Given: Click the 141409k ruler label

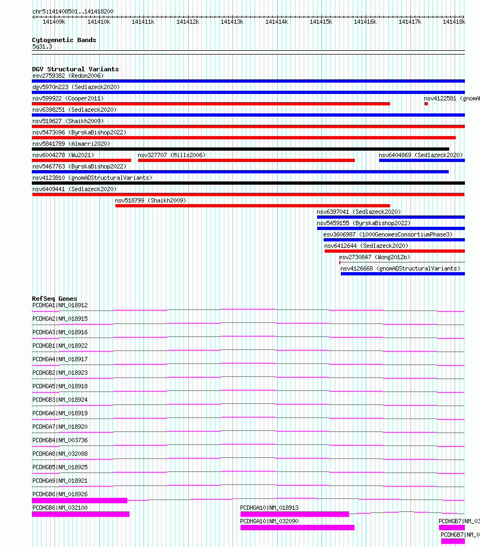Looking at the screenshot, I should (54, 22).
